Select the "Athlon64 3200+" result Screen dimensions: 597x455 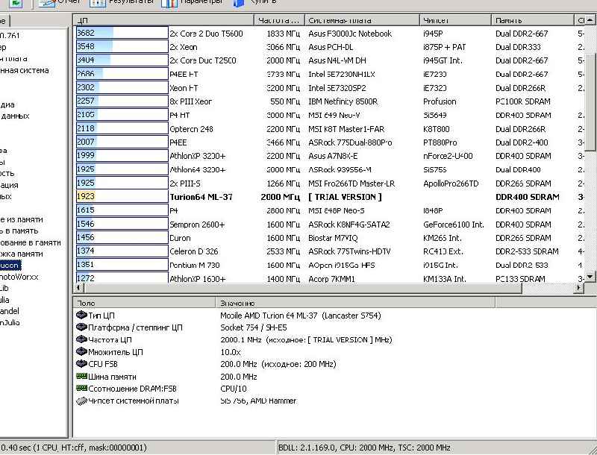click(198, 169)
